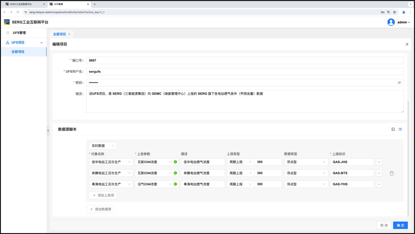Viewport: 415px width, 234px height.
Task: Click 添加上报项 button
Action: (x=103, y=195)
